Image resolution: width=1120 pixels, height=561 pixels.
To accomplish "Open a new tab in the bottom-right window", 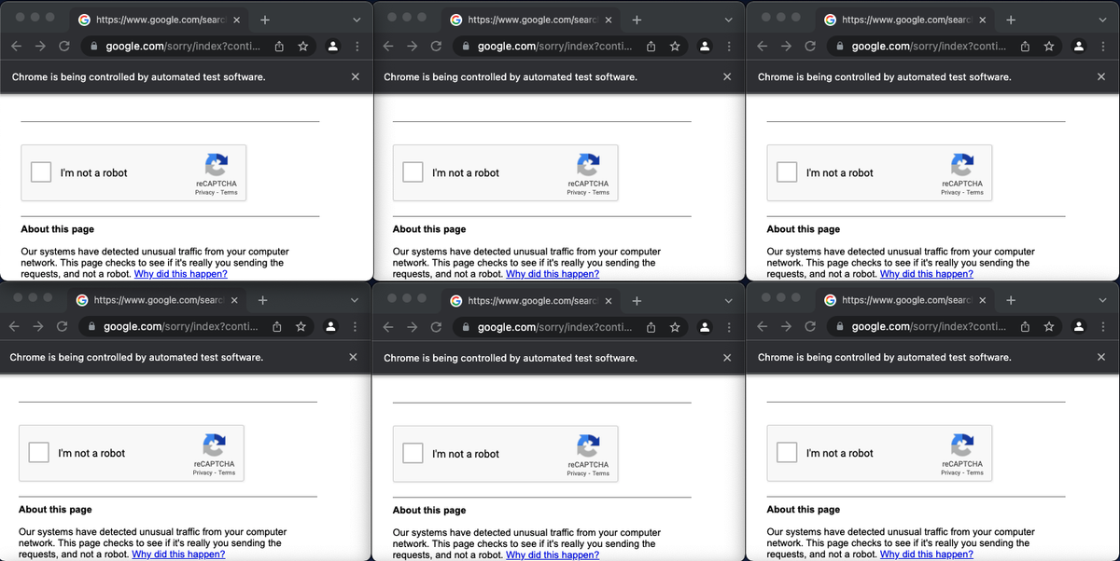I will coord(1011,300).
